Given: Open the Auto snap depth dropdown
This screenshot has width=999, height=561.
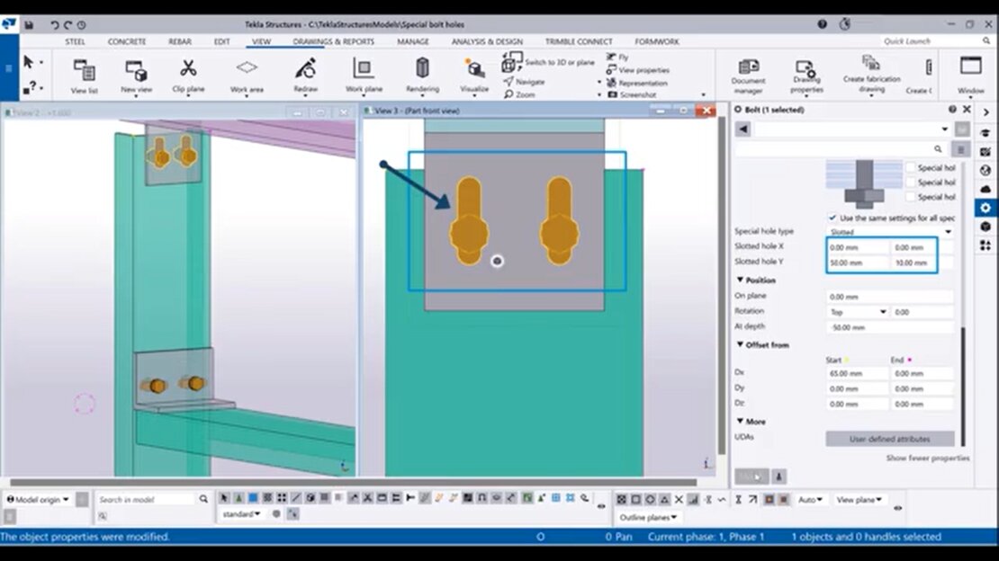Looking at the screenshot, I should [810, 500].
